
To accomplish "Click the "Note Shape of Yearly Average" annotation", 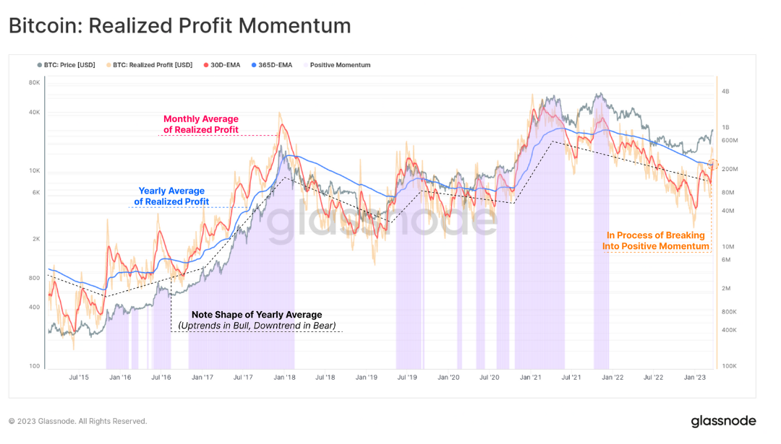I will pyautogui.click(x=257, y=320).
